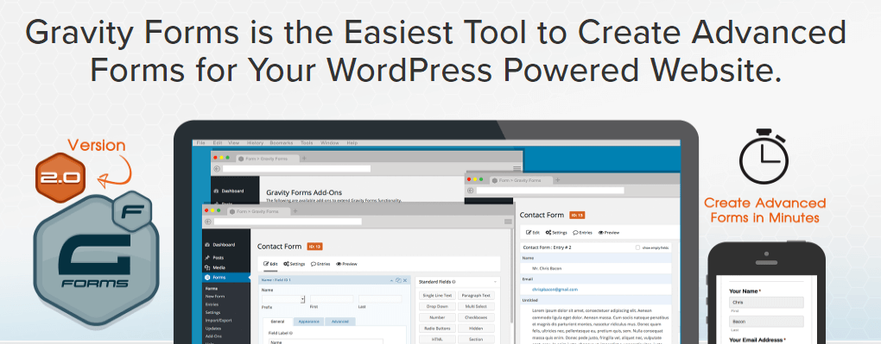Duplicate the Name field with copy icon
881x344 pixels.
[x=398, y=279]
